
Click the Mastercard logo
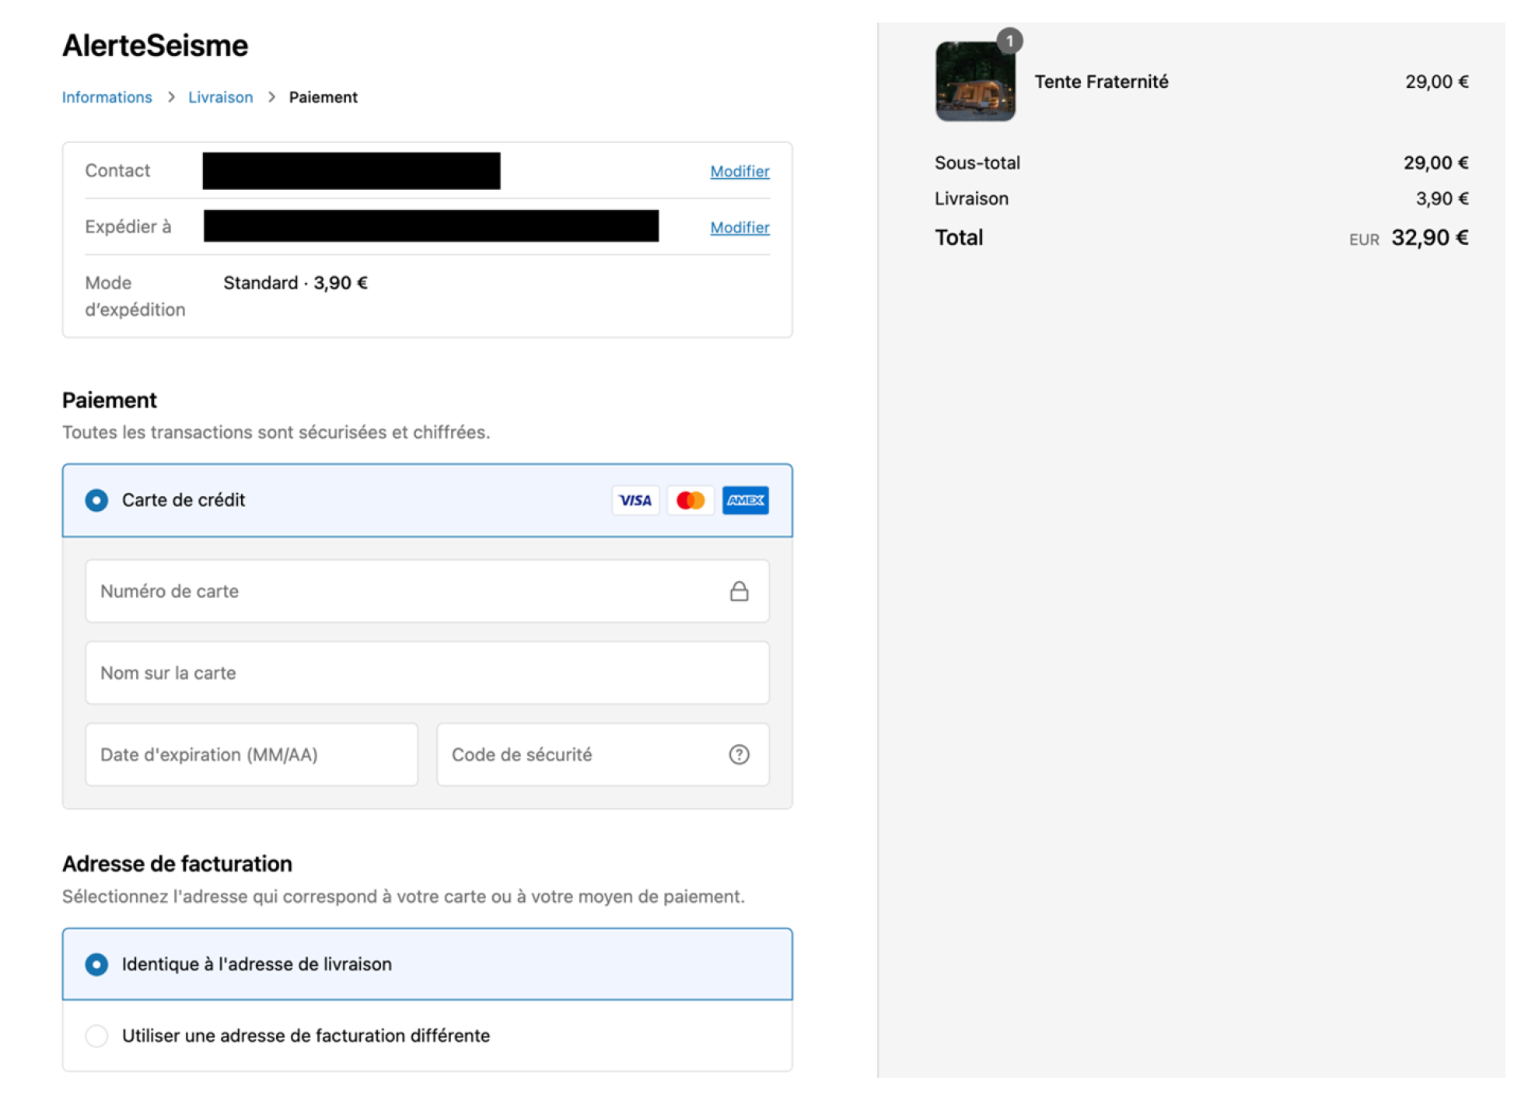[x=690, y=500]
